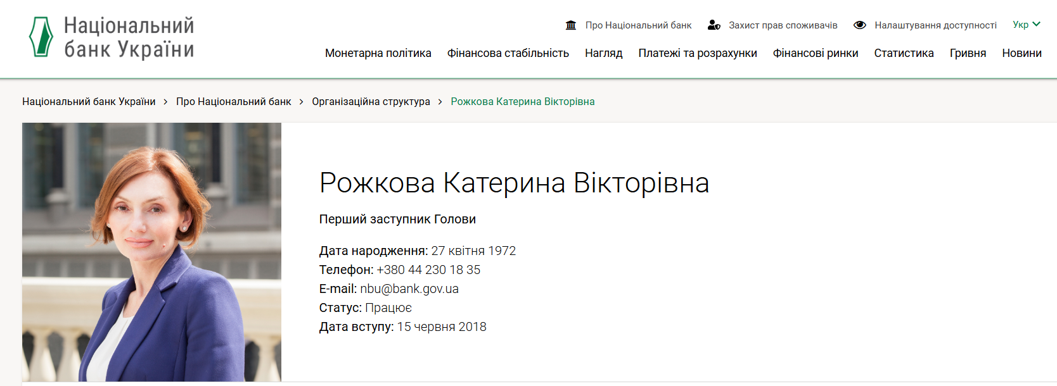
Task: Click the bank building icon in top bar
Action: coord(571,25)
